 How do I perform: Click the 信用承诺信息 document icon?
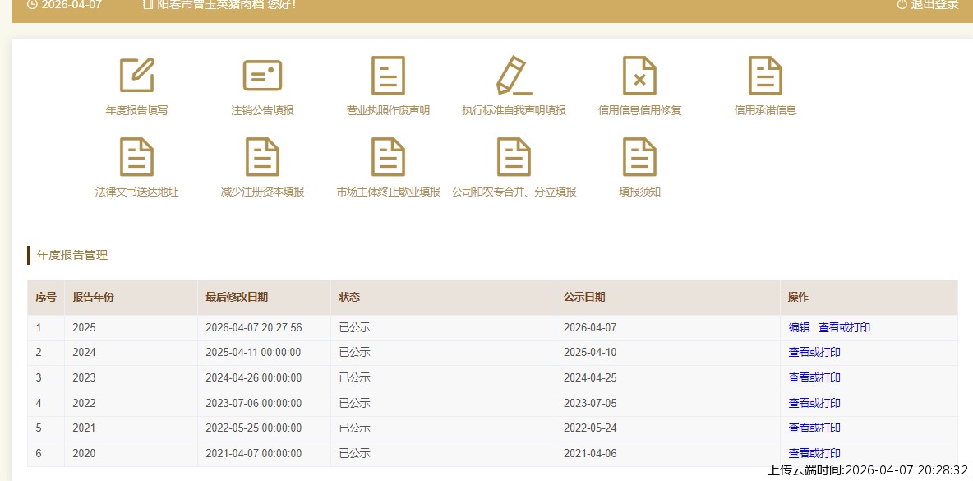[765, 76]
